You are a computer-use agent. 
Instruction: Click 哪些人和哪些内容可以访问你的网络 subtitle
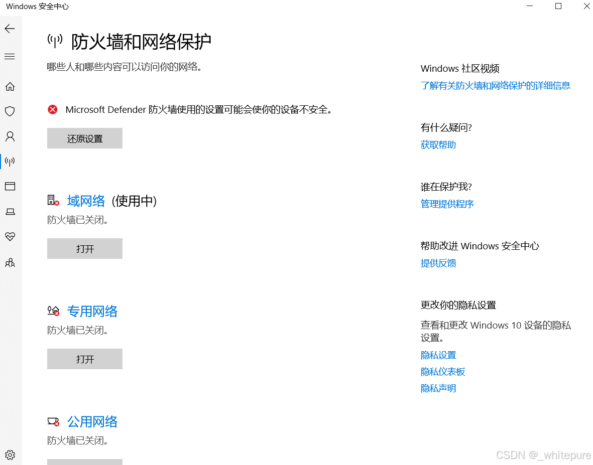[x=125, y=67]
